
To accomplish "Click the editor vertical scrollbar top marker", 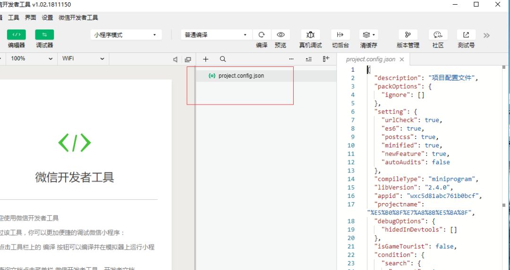I will tap(504, 67).
